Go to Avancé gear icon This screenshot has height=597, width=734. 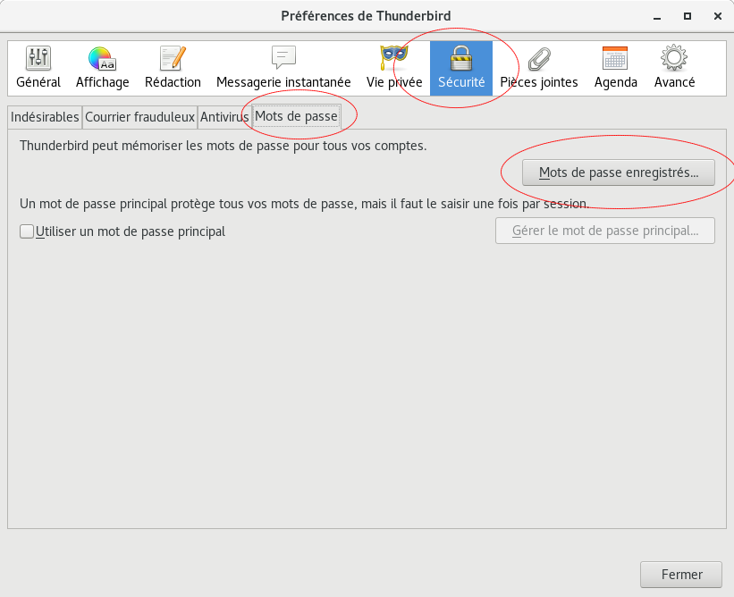[x=674, y=58]
